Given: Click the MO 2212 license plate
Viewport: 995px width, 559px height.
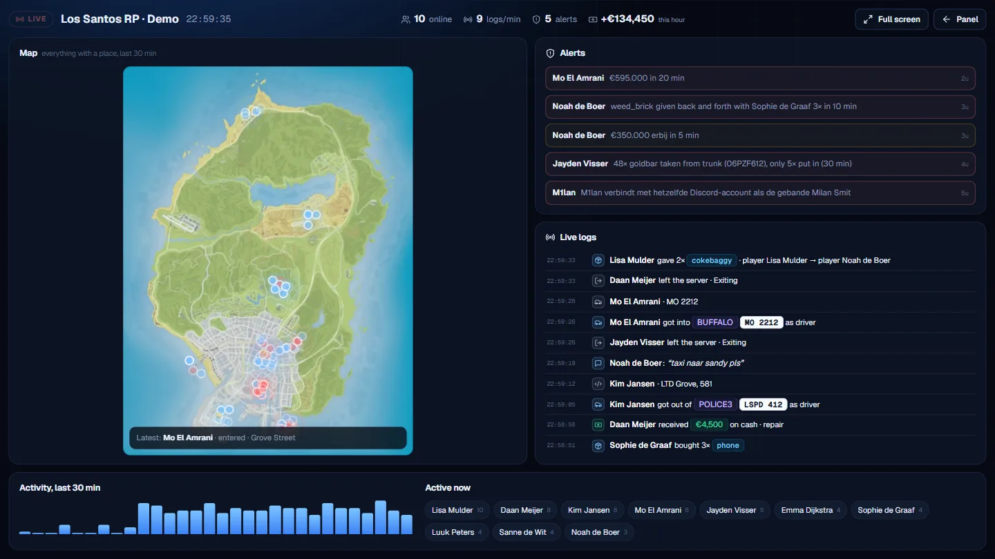Looking at the screenshot, I should click(x=761, y=322).
